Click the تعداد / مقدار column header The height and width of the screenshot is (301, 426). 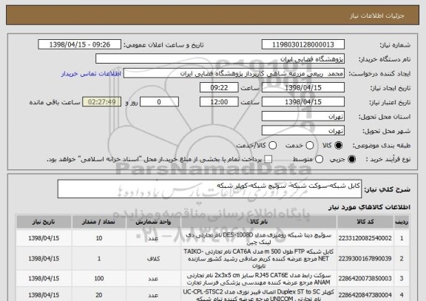point(99,222)
